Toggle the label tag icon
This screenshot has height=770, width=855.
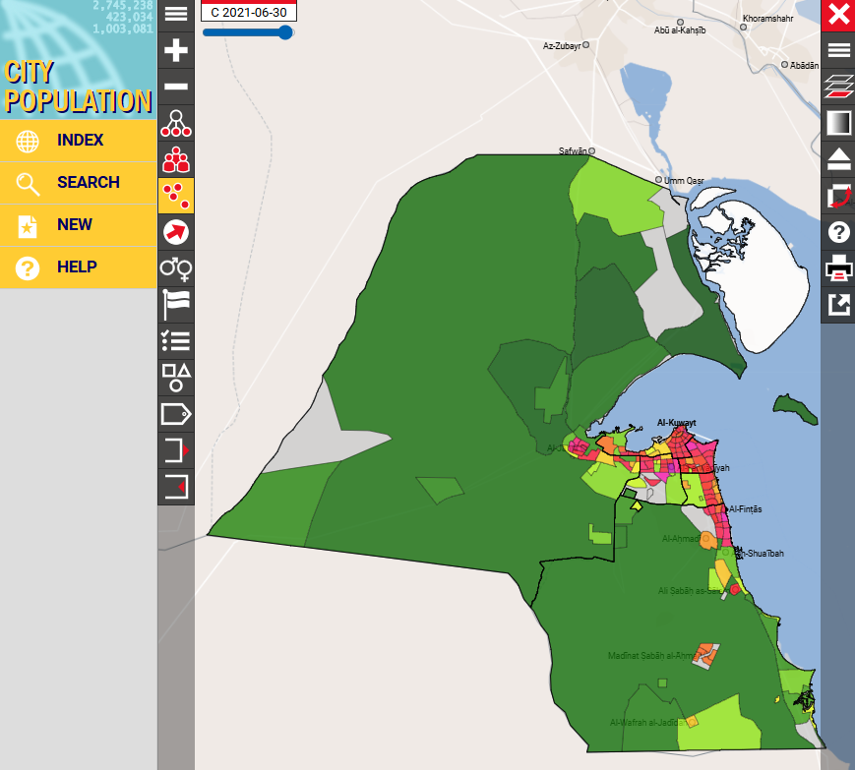click(175, 414)
